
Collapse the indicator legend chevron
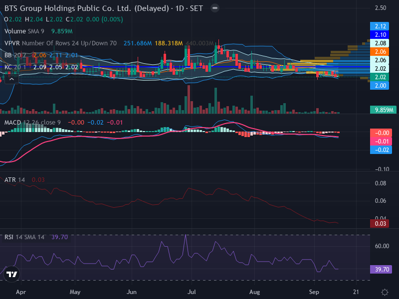point(11,79)
